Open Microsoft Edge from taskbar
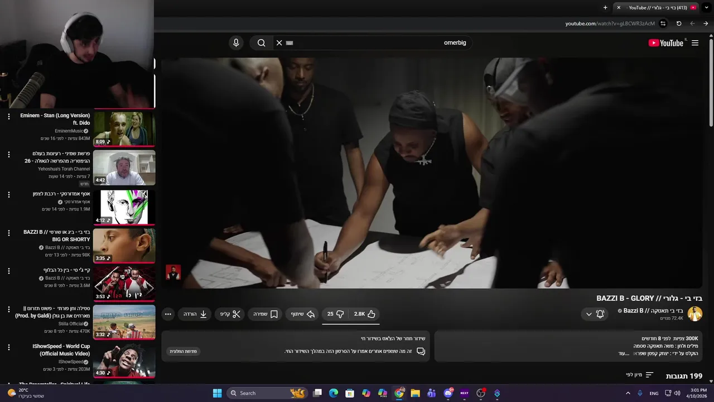The image size is (714, 402). click(x=333, y=393)
